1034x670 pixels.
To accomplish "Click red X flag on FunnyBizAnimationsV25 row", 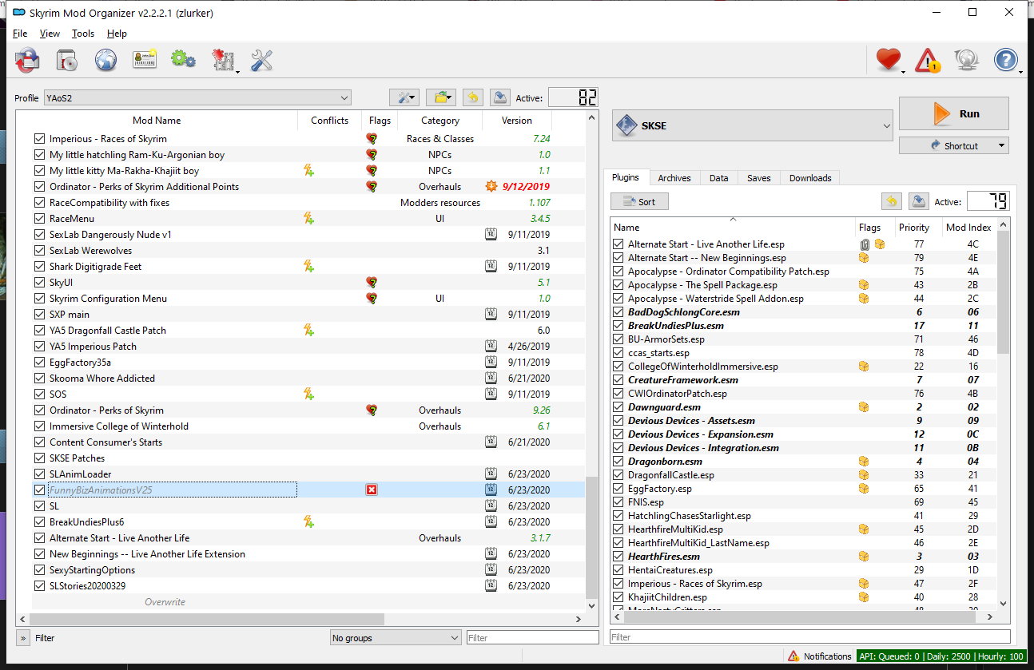I will [372, 490].
